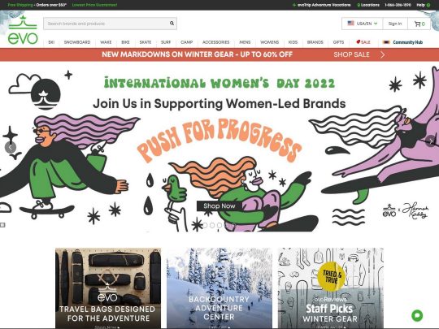Select the first carousel dot indicator

click(x=205, y=225)
